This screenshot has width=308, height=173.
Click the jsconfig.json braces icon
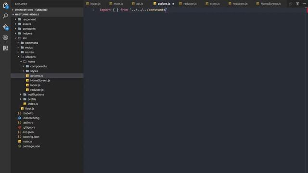coord(20,136)
